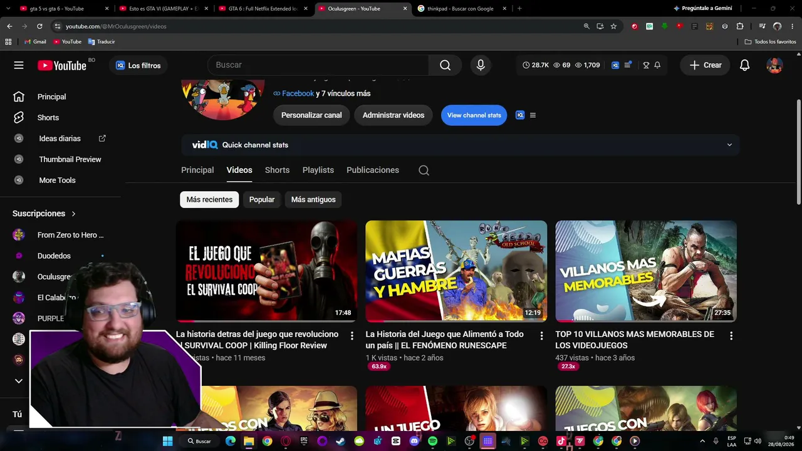Open the Killing Floor Review video thumbnail
Image resolution: width=802 pixels, height=451 pixels.
tap(266, 271)
